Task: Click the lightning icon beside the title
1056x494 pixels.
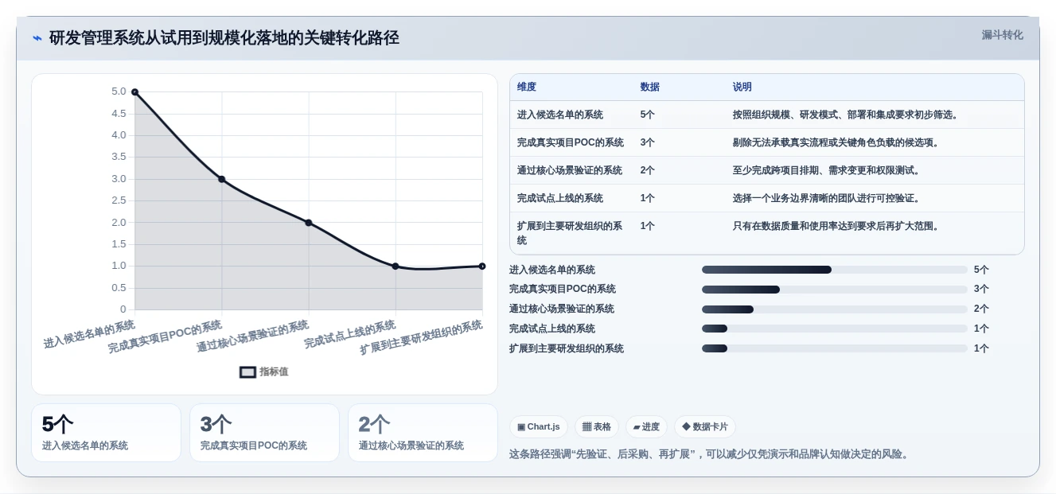Action: tap(37, 38)
